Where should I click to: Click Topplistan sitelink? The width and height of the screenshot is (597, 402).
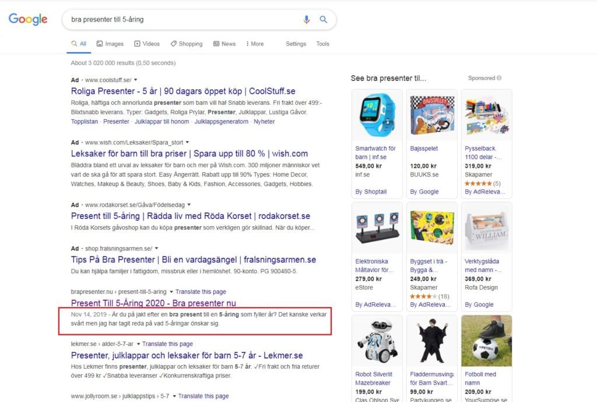pos(84,121)
